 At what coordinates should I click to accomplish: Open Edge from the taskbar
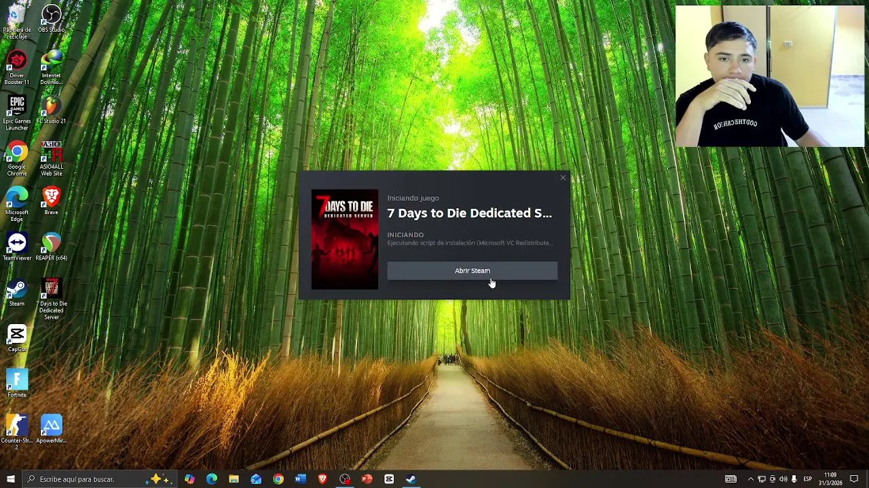212,479
